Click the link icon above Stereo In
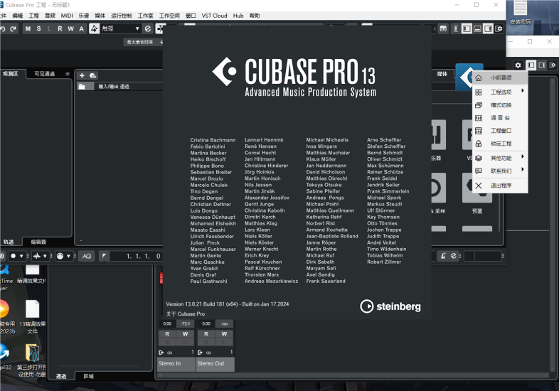Viewport: 559px width, 391px height. tap(170, 353)
